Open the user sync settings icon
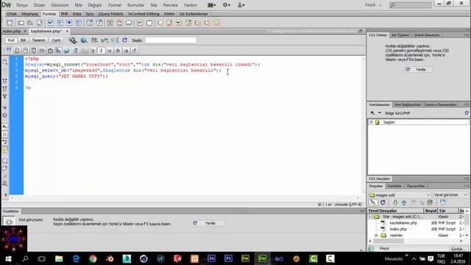This screenshot has width=471, height=265. [241, 5]
